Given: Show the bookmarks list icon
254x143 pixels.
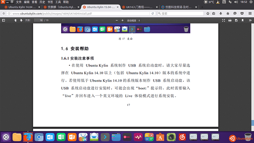Looking at the screenshot, I should tap(214, 14).
